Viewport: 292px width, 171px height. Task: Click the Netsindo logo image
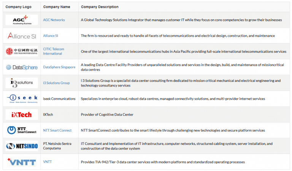pos(22,146)
